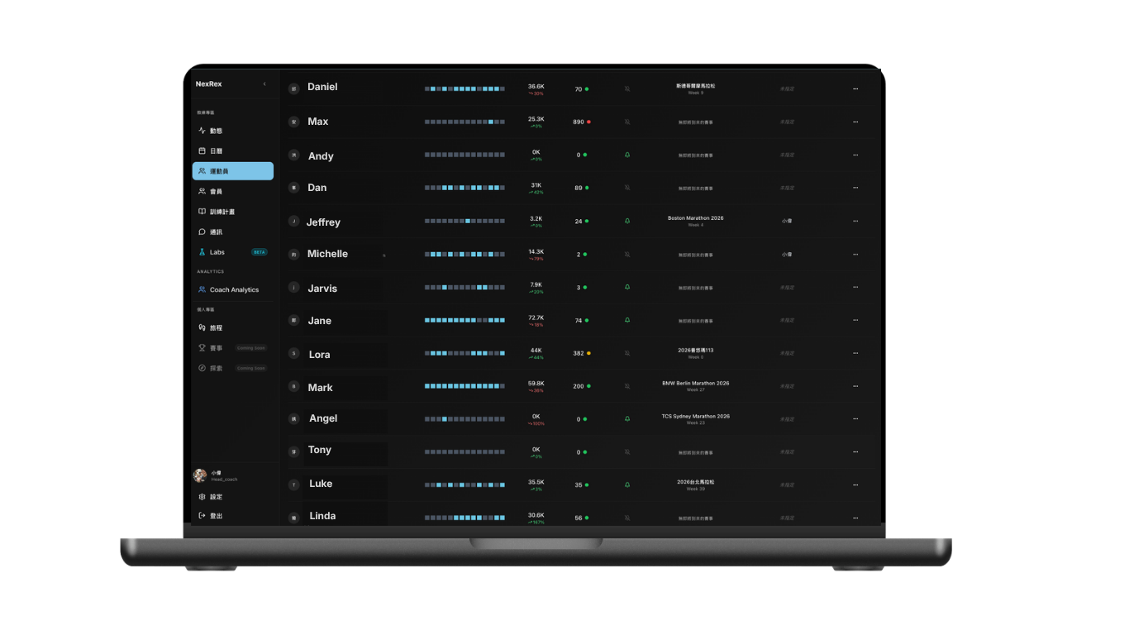Click Jane's weekly activity bar strip
This screenshot has height=635, width=1129.
tap(464, 320)
